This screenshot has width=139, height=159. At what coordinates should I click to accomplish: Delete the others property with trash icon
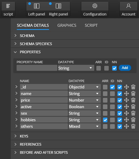(x=133, y=126)
